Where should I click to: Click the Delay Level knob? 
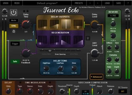(95, 24)
